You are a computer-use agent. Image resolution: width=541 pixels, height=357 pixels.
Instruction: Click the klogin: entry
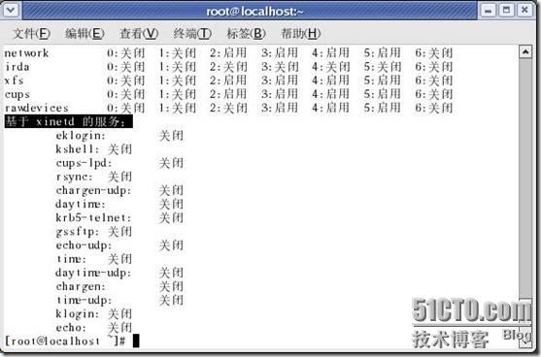point(78,314)
